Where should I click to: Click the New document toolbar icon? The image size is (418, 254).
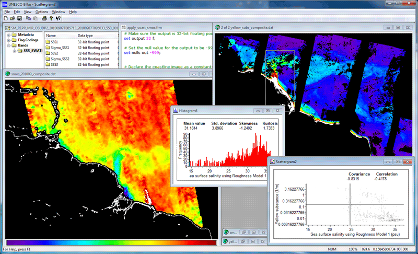(6, 18)
